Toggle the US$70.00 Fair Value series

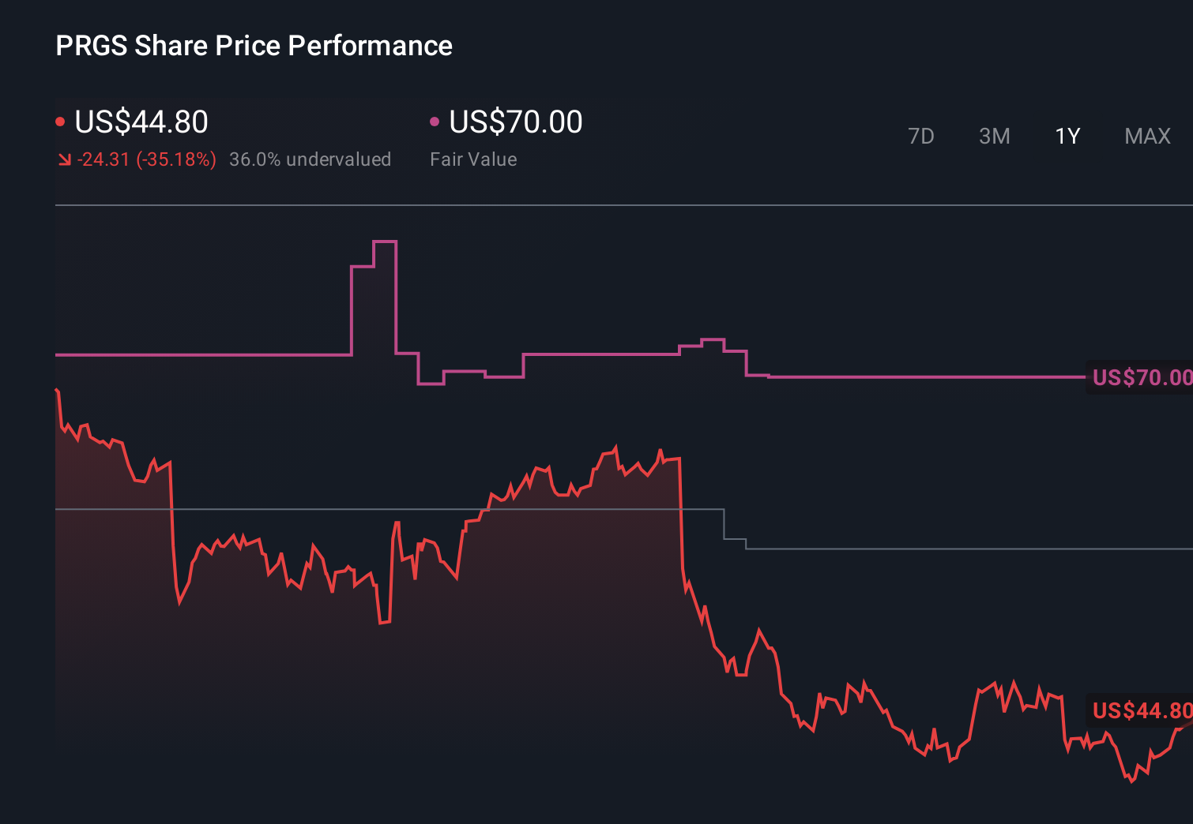[514, 122]
